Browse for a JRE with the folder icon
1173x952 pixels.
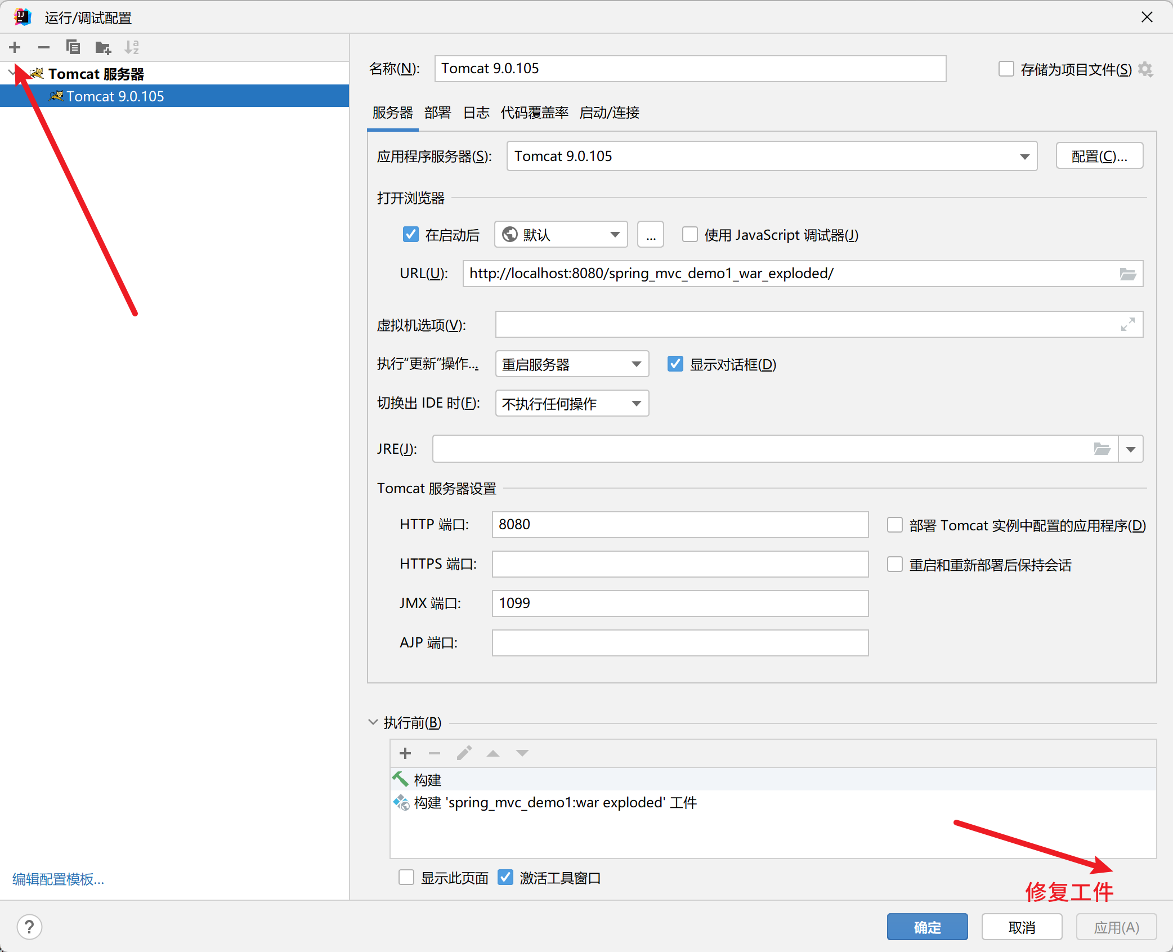(x=1102, y=449)
